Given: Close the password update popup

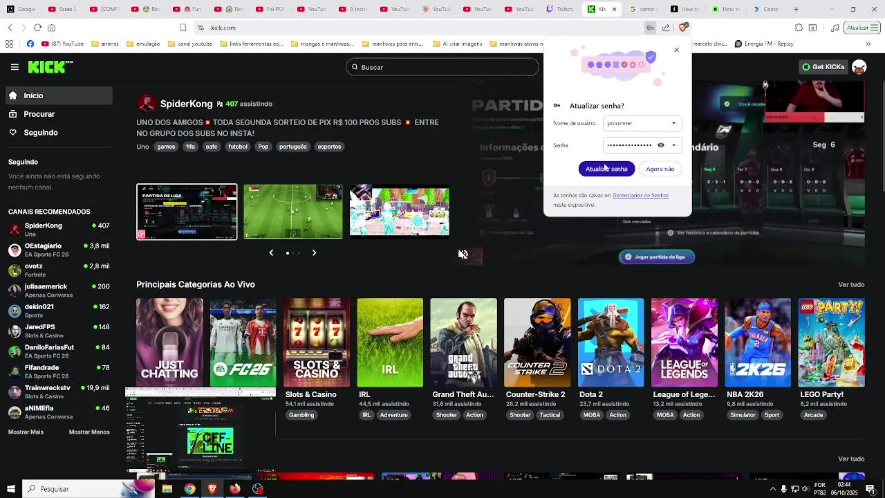Looking at the screenshot, I should pyautogui.click(x=676, y=50).
